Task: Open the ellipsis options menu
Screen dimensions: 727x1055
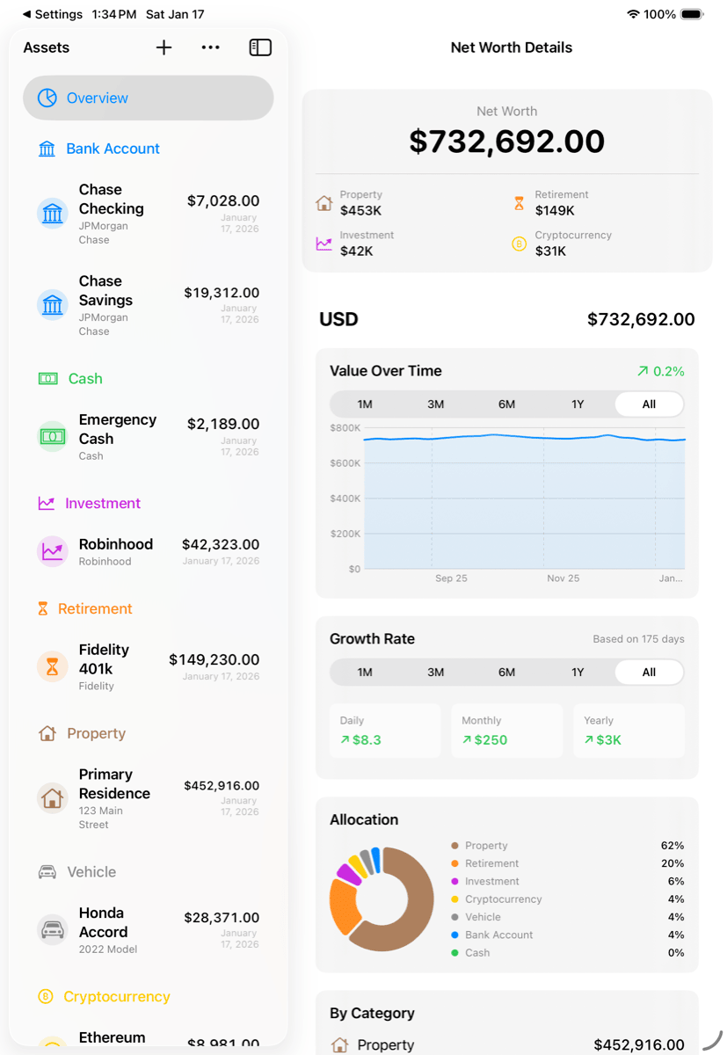Action: click(210, 47)
